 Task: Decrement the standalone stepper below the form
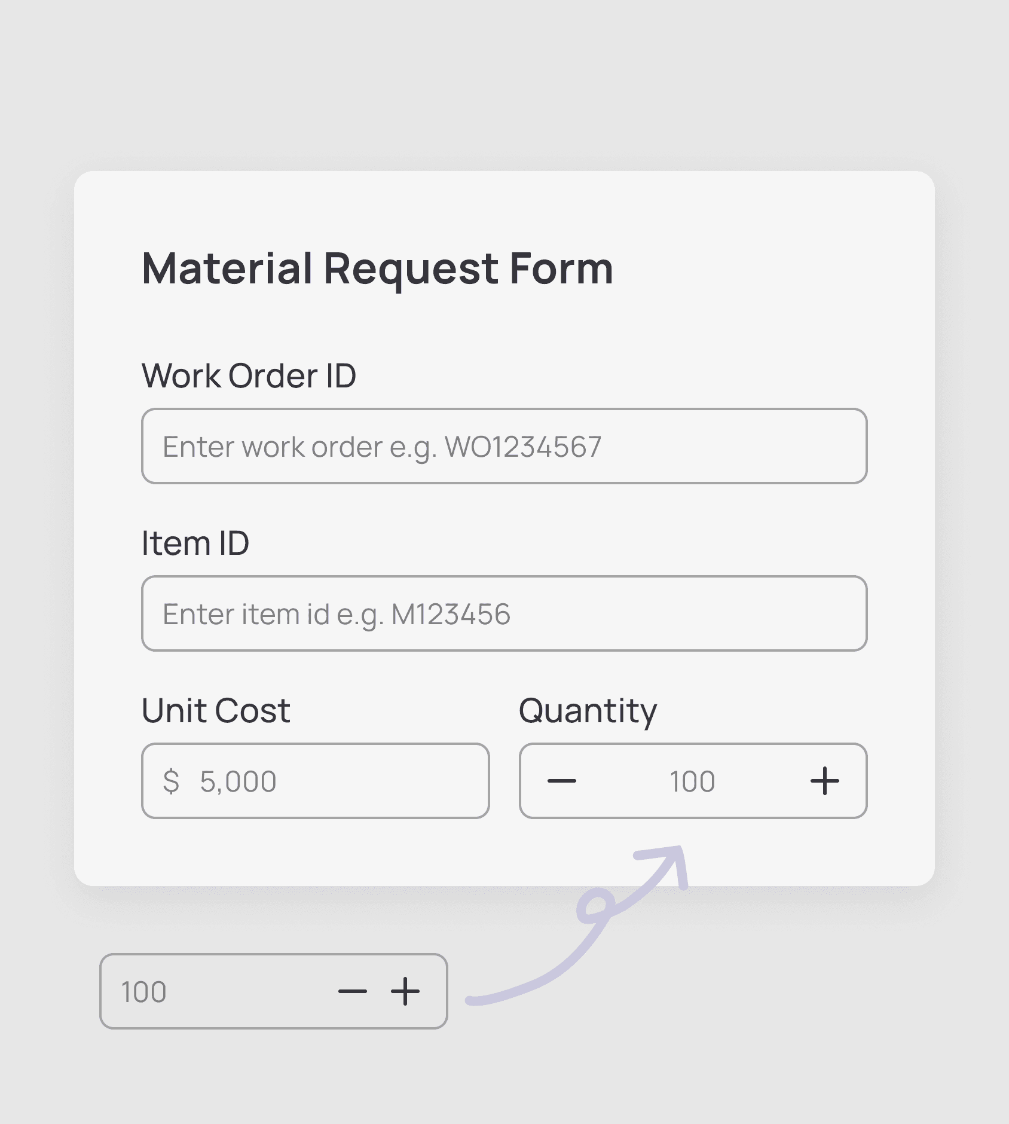pos(354,992)
